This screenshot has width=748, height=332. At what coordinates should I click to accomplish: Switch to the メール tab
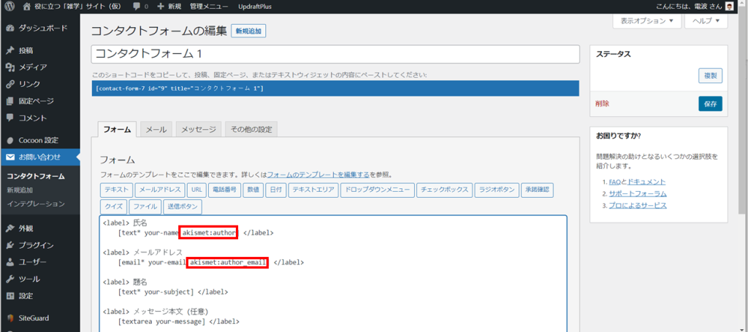pos(156,130)
